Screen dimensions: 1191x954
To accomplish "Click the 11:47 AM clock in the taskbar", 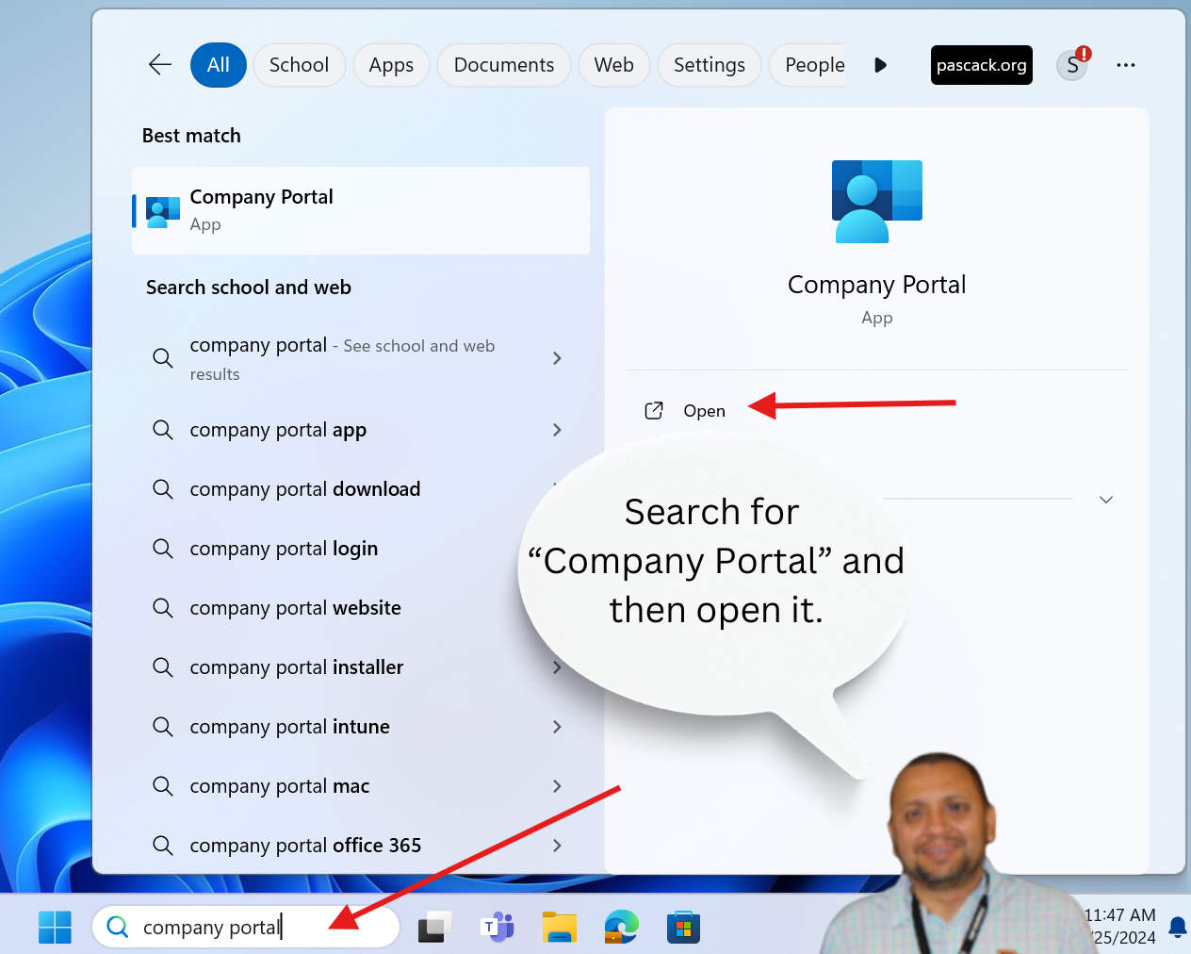I will point(1120,915).
